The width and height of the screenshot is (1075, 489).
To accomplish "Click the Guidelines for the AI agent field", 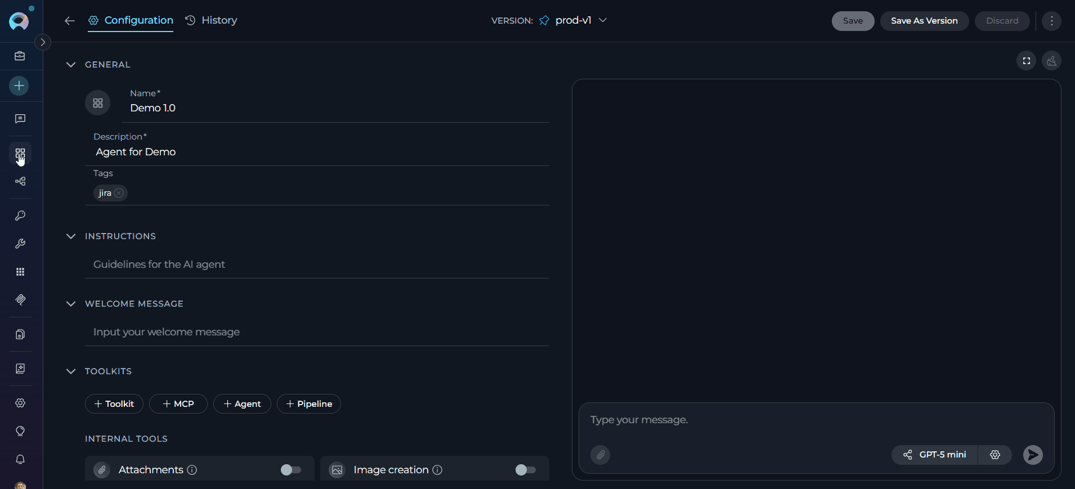I will (x=317, y=264).
